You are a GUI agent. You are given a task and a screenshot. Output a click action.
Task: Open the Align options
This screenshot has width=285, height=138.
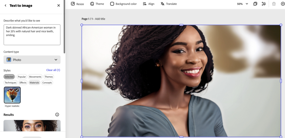[149, 4]
